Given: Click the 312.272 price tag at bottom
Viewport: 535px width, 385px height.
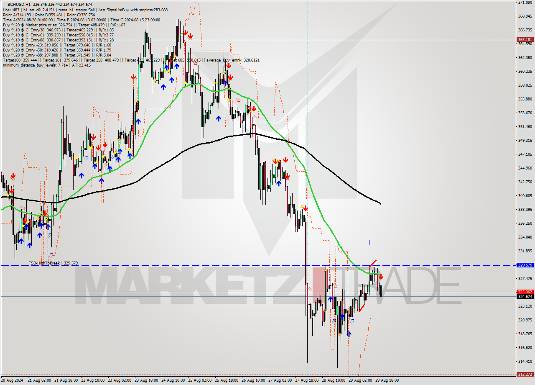Looking at the screenshot, I should click(525, 374).
